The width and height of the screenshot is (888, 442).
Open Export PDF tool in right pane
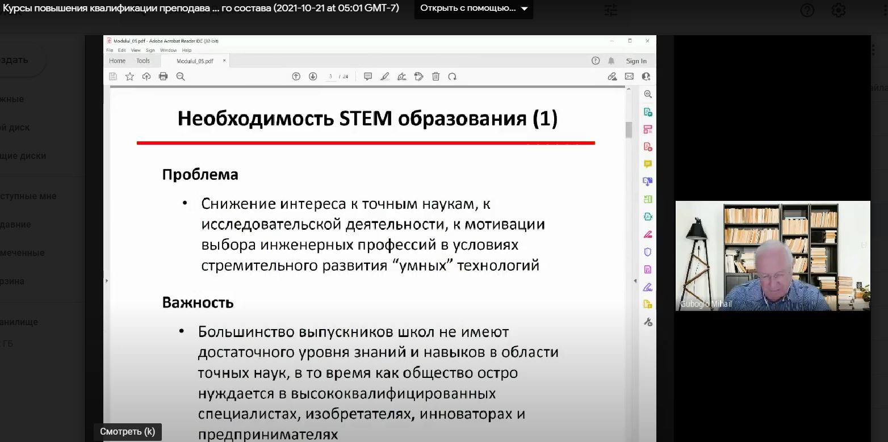(648, 112)
